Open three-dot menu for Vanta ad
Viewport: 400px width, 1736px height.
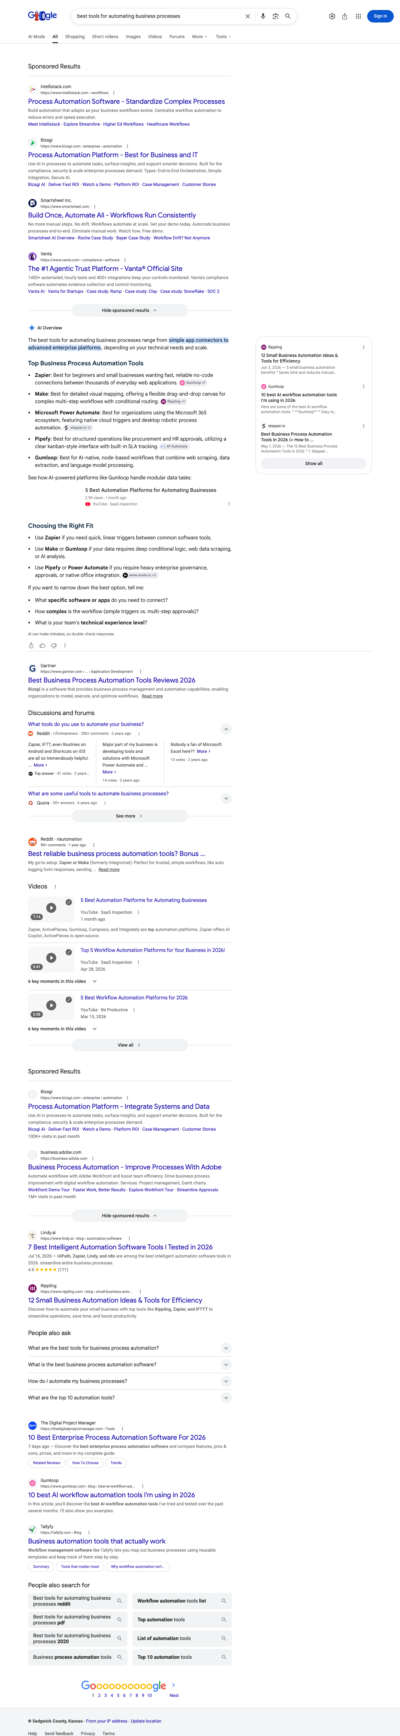tap(125, 260)
